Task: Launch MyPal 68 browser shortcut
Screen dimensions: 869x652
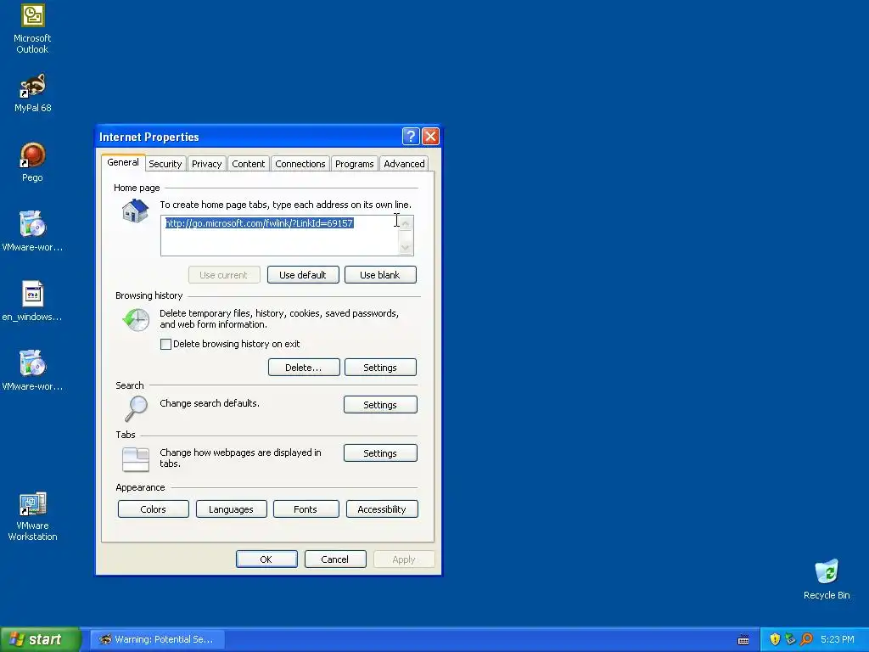Action: click(x=32, y=93)
